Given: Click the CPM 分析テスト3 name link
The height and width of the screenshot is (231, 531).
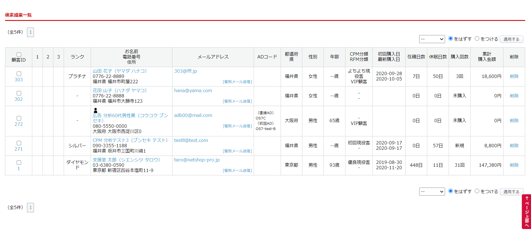Looking at the screenshot, I should 130,140.
